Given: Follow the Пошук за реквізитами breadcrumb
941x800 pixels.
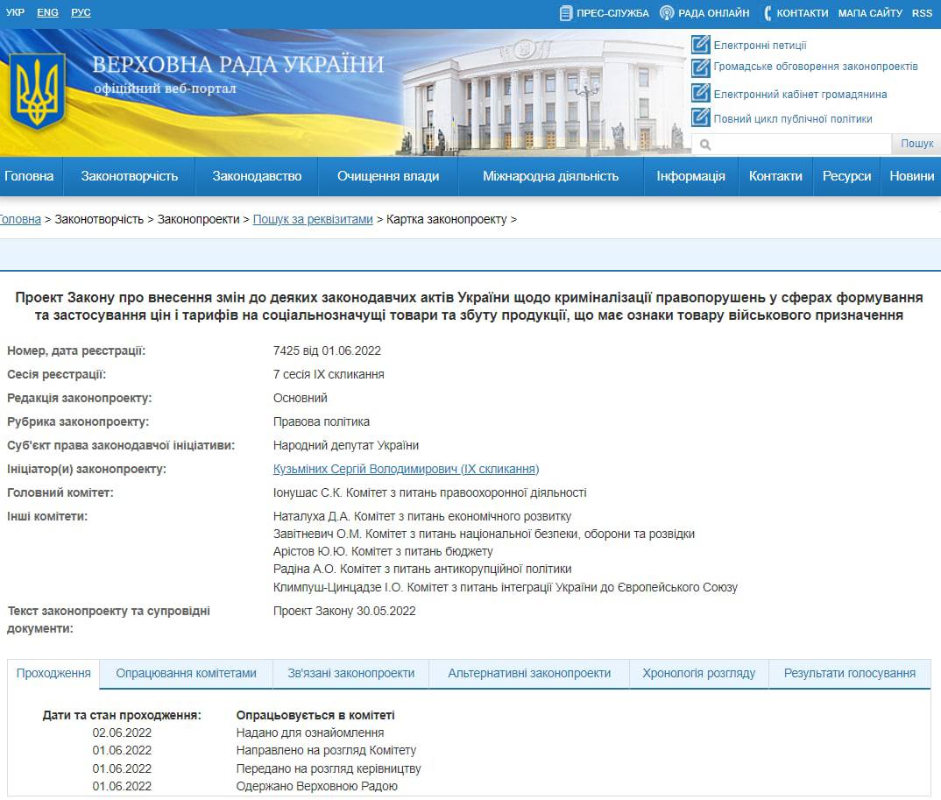Looking at the screenshot, I should [313, 219].
